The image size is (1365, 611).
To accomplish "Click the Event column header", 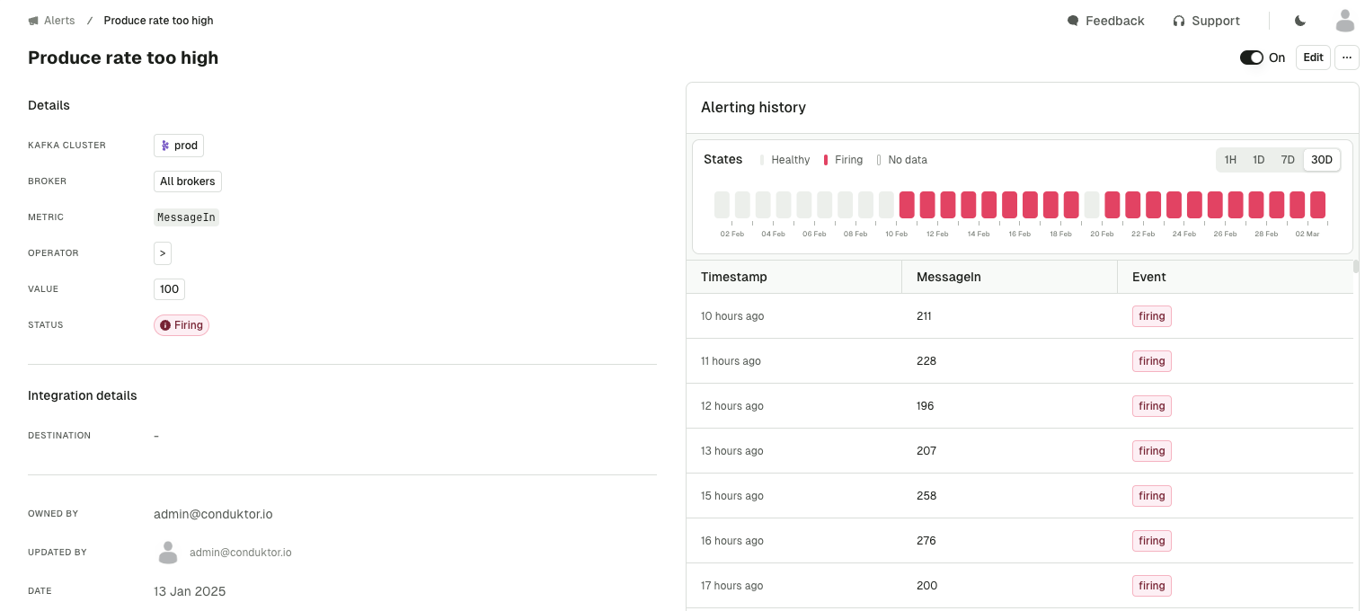I will point(1236,277).
